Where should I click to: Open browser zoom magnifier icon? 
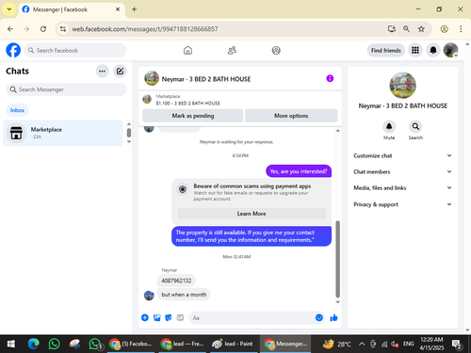click(x=406, y=29)
